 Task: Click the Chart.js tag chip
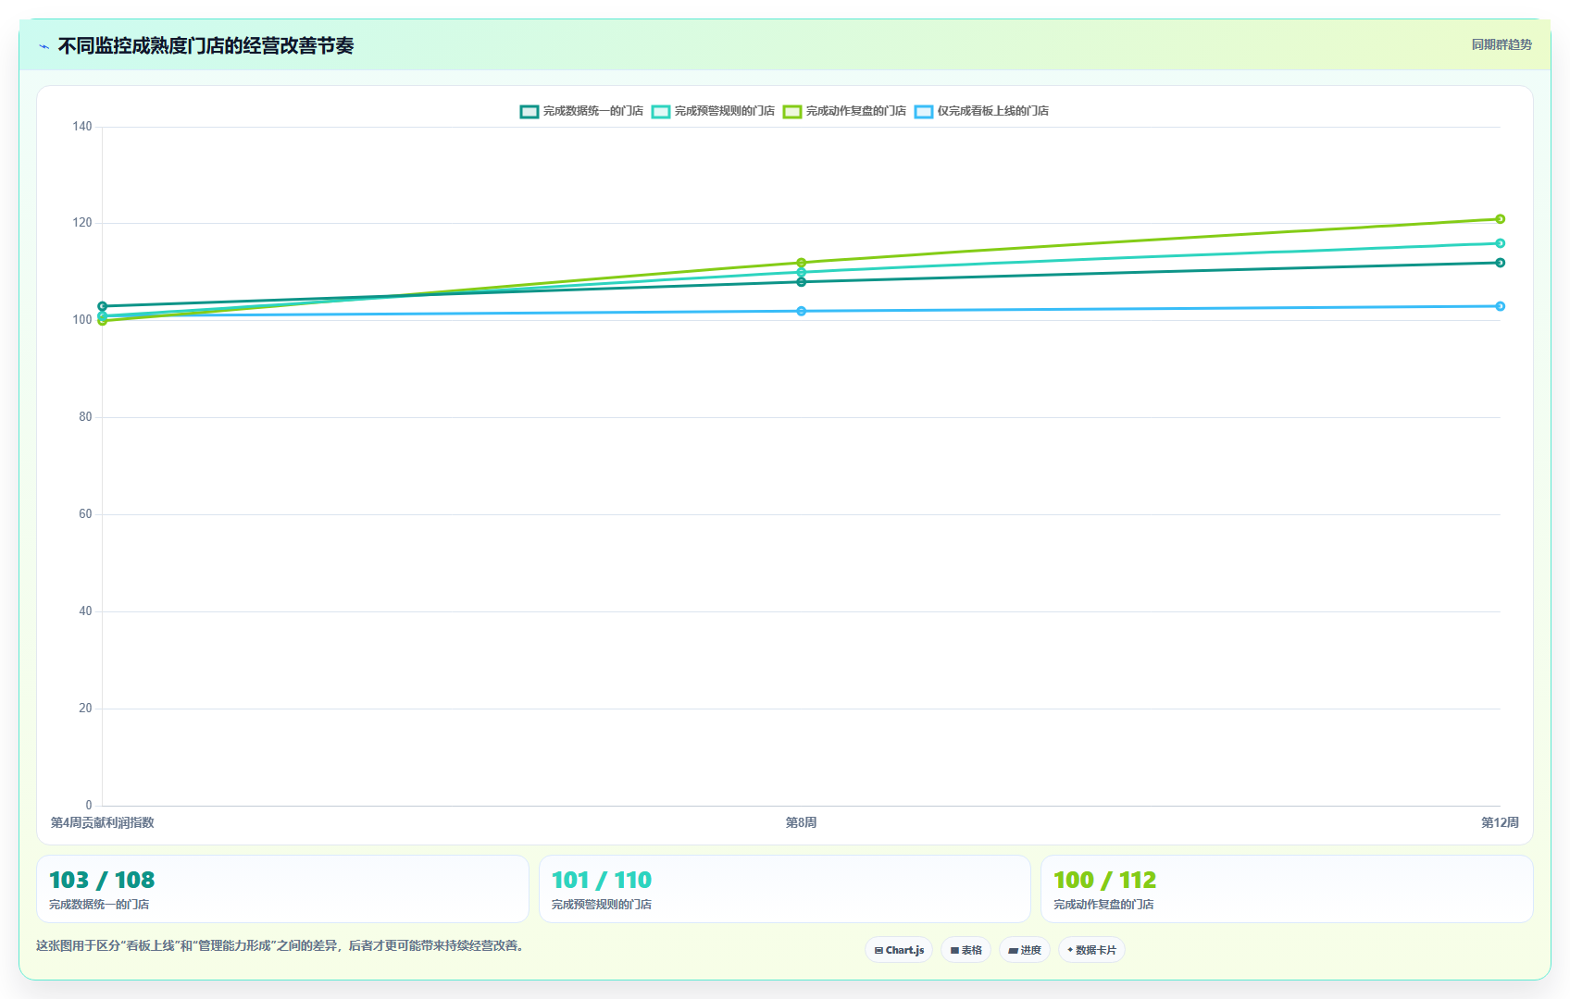tap(899, 950)
